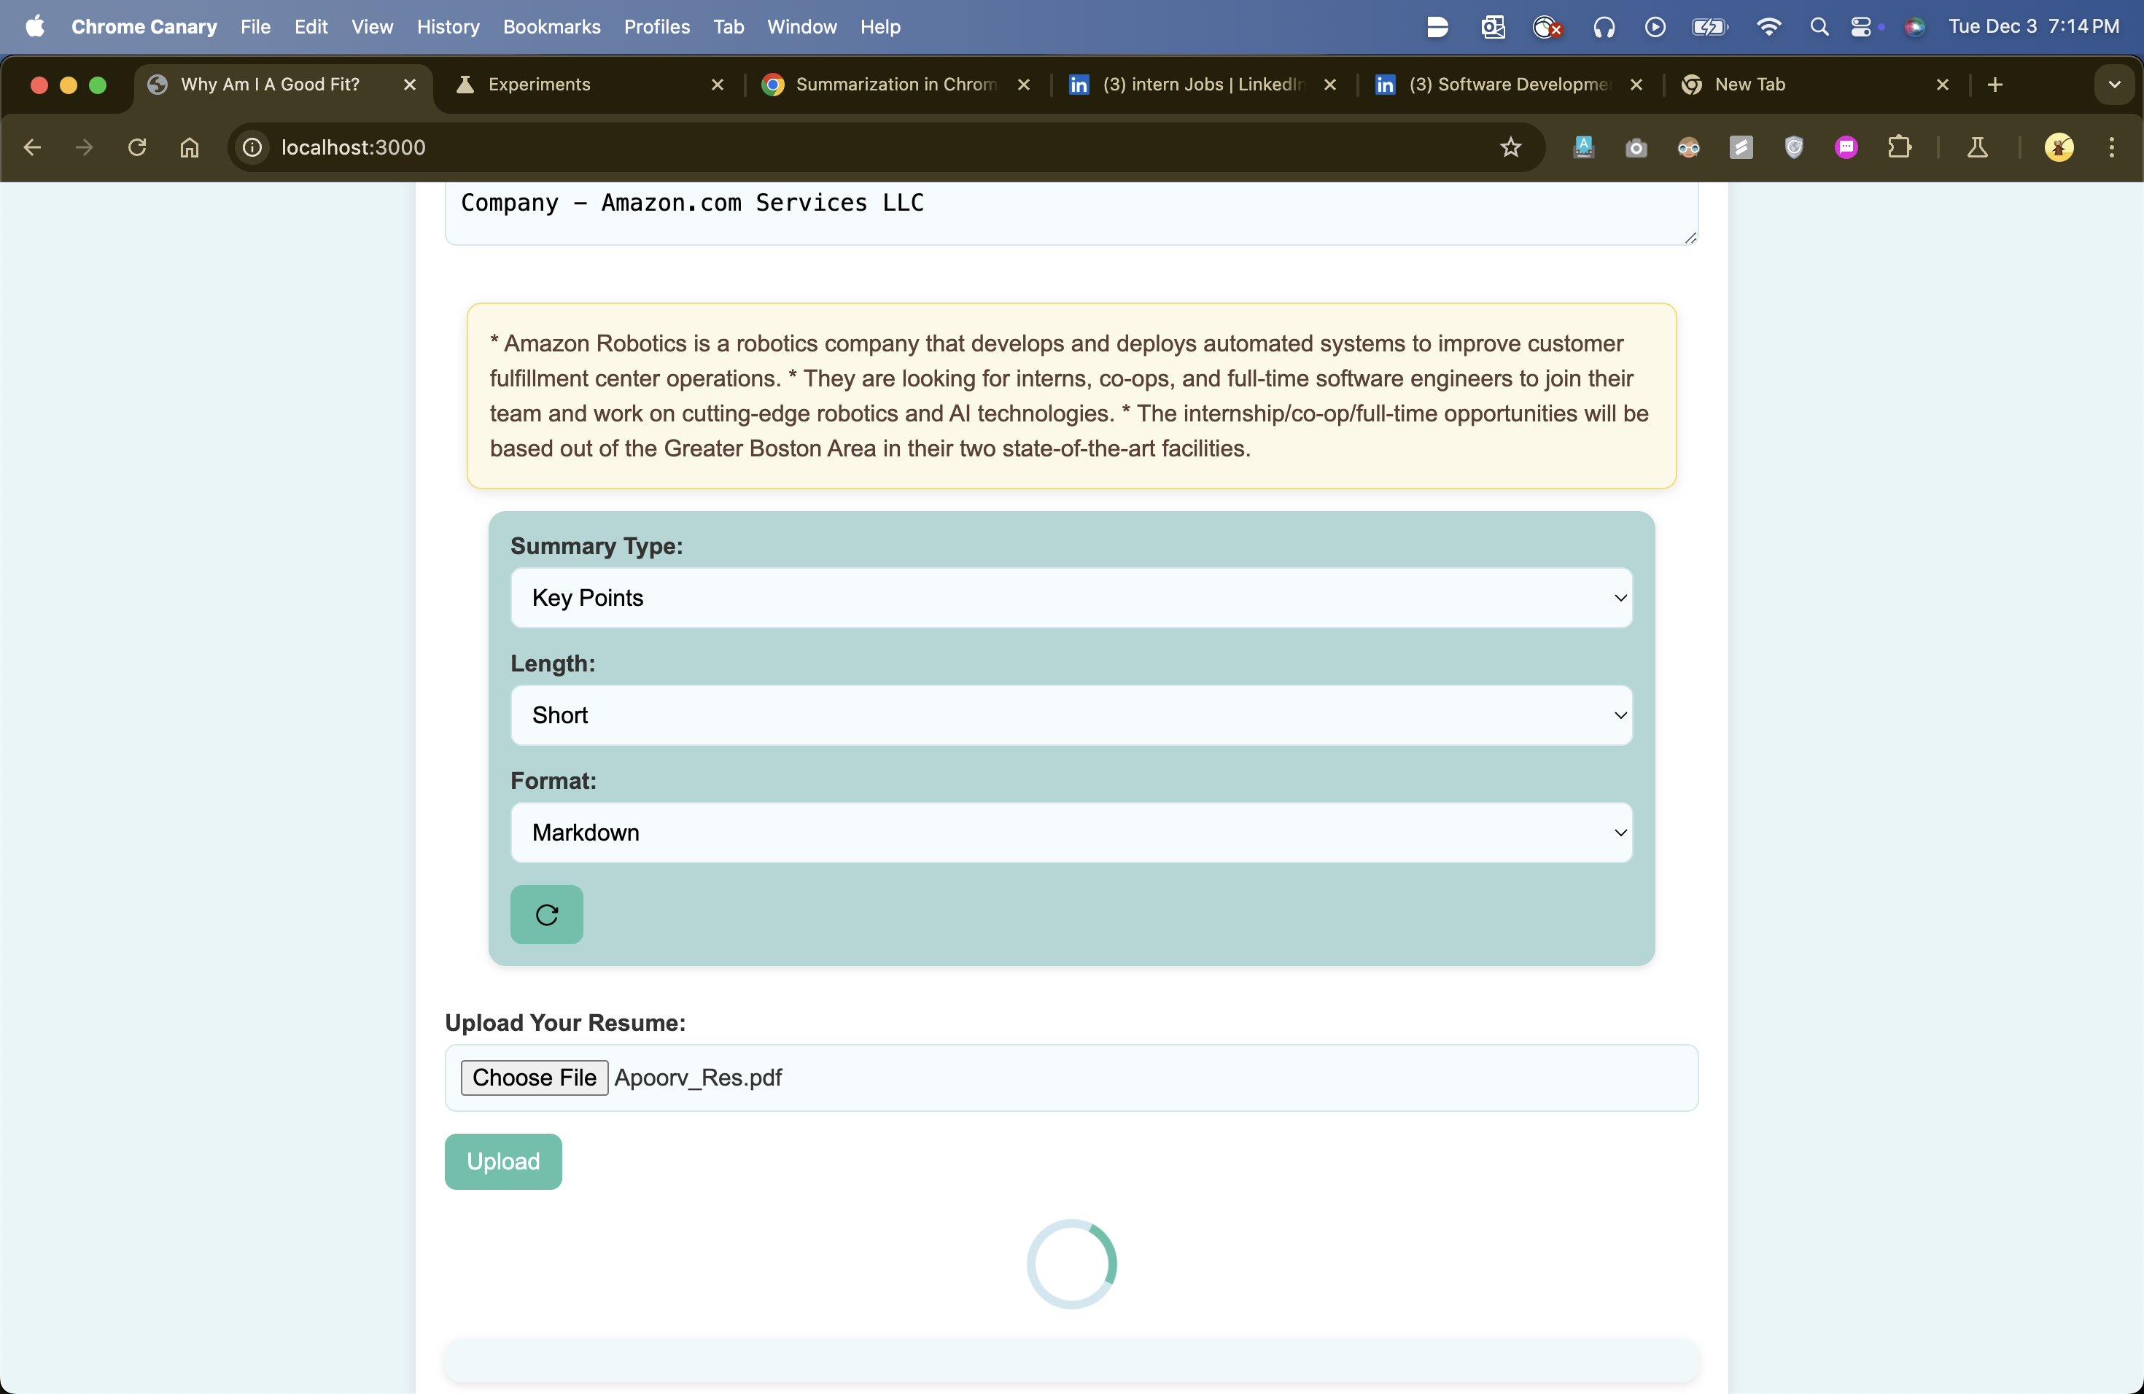Click the camera screenshot extension icon
This screenshot has width=2144, height=1394.
coord(1636,147)
